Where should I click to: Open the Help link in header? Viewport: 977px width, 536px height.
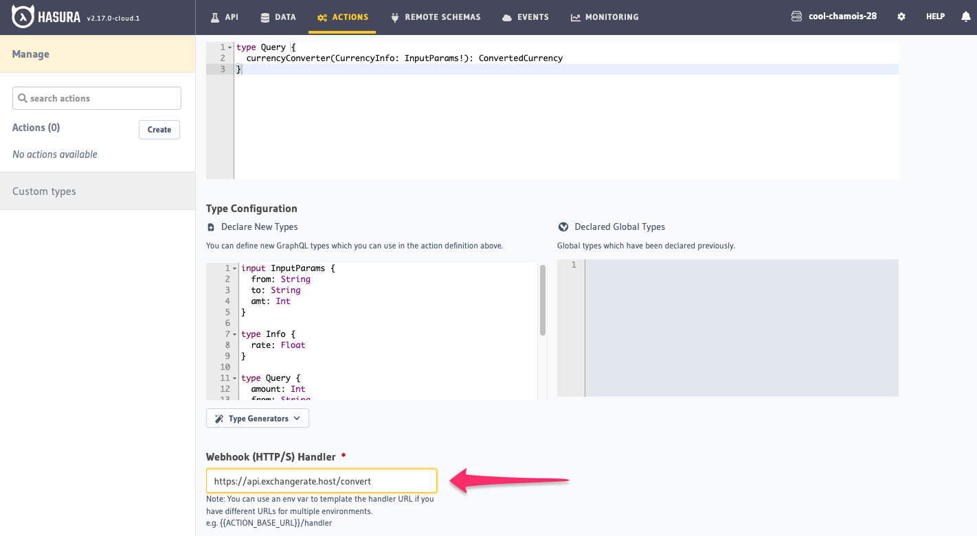click(935, 16)
